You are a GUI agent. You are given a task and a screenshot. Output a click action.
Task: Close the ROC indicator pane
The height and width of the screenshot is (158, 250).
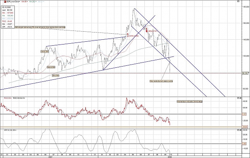pos(240,98)
